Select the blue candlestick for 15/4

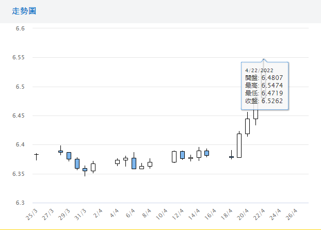(x=206, y=153)
